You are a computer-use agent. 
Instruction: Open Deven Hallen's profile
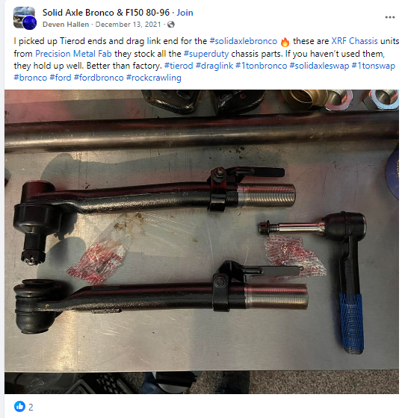point(66,25)
